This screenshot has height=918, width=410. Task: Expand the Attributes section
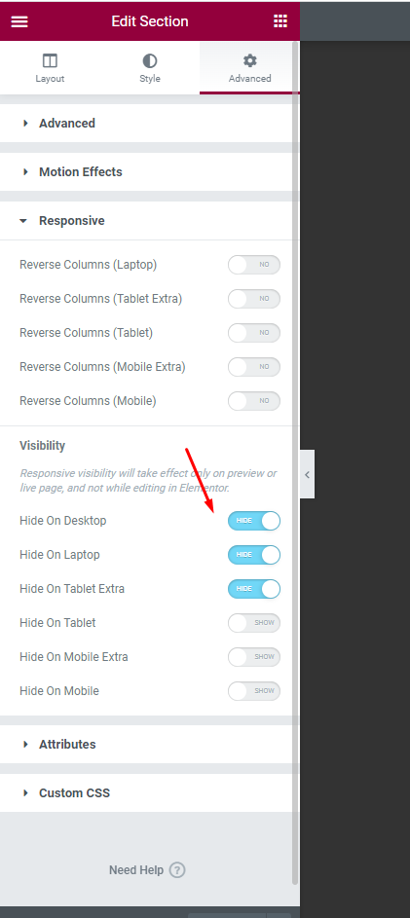[x=146, y=744]
